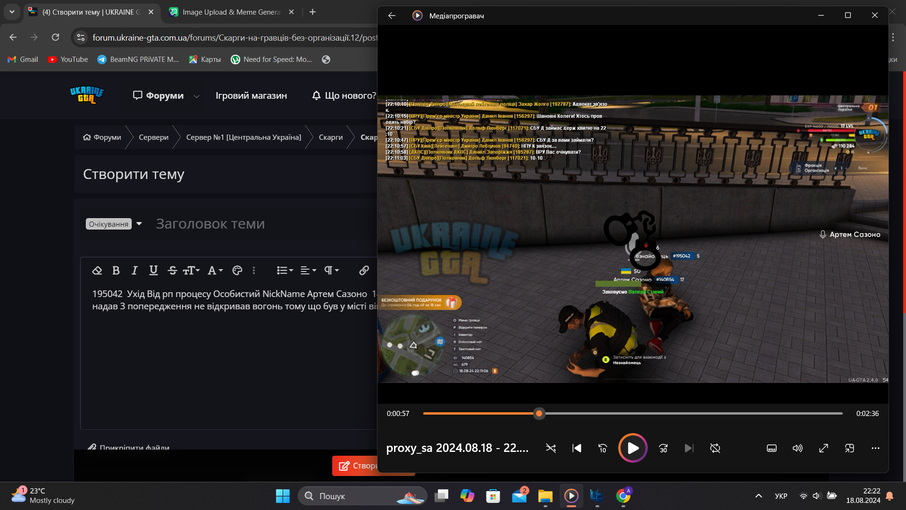Screen dimensions: 906x510
Task: Open the Форуми navigation menu
Action: [159, 95]
